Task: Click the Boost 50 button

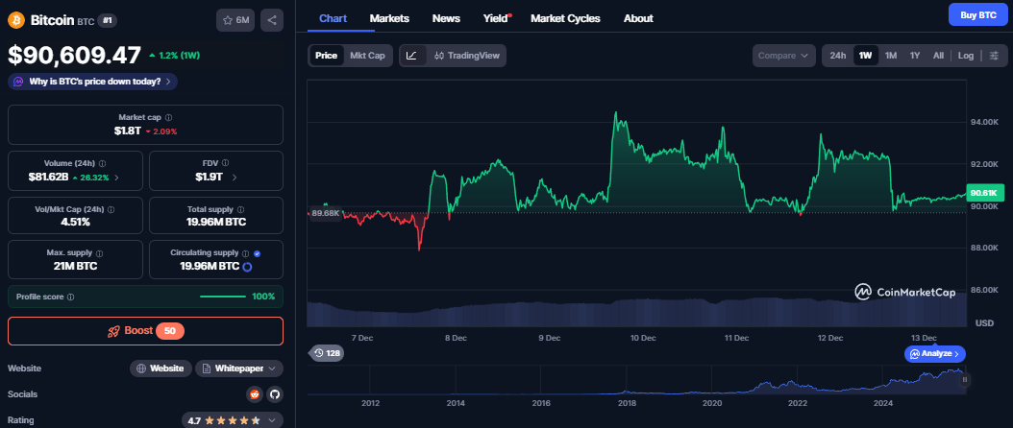Action: [145, 331]
